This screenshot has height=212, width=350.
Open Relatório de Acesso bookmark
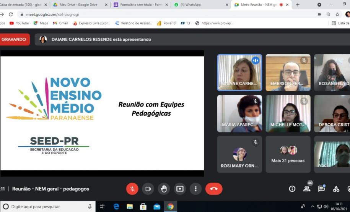tap(133, 23)
